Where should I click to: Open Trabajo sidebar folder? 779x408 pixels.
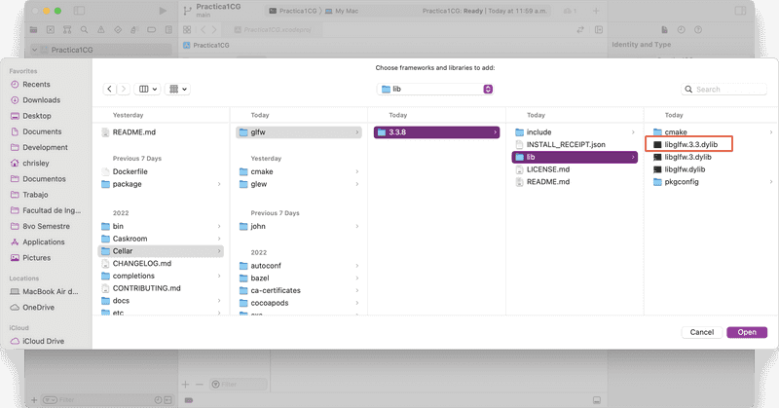point(35,195)
